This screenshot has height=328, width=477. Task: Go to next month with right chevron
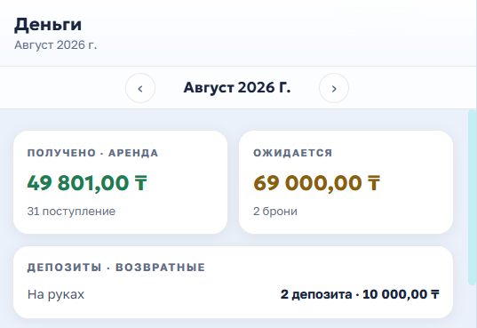click(334, 88)
